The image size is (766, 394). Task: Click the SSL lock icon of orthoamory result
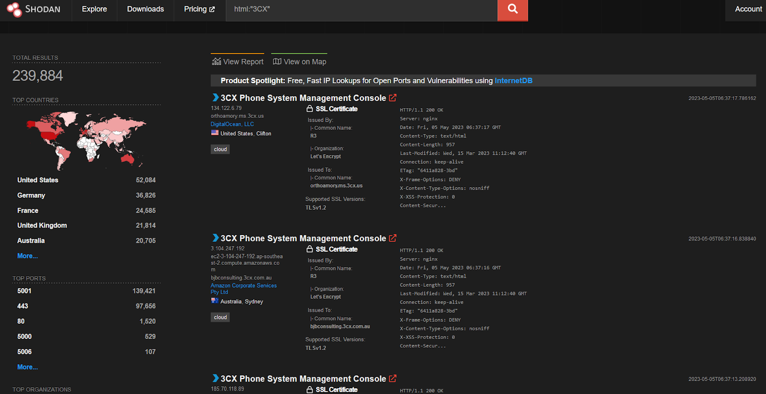tap(310, 109)
